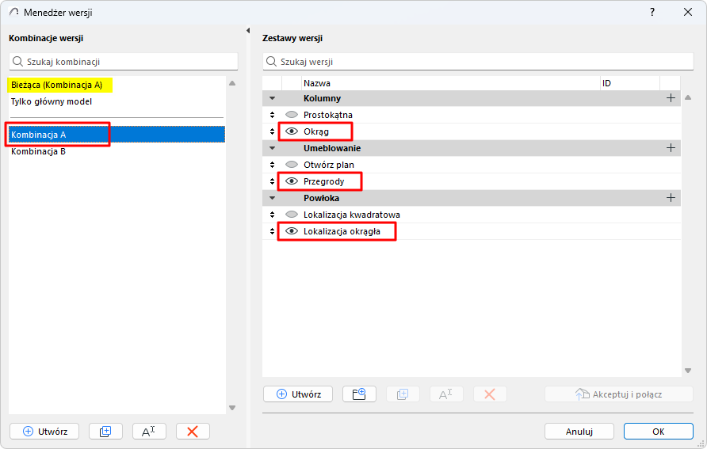Image resolution: width=707 pixels, height=449 pixels.
Task: Collapse the Umeblowanie version set
Action: click(272, 148)
